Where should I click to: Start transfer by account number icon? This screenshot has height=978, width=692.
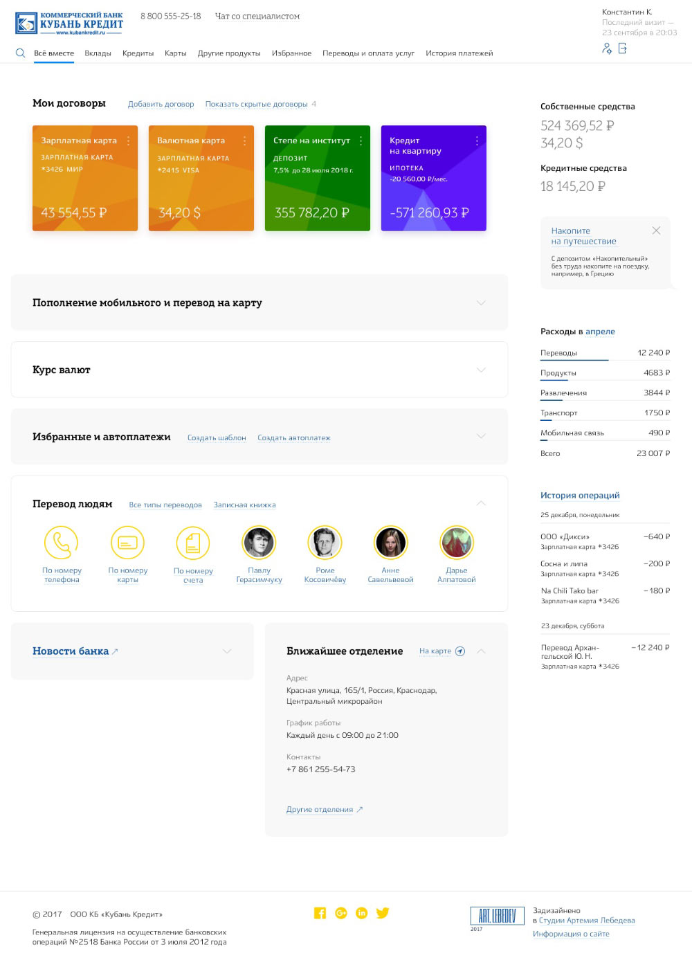pyautogui.click(x=193, y=543)
